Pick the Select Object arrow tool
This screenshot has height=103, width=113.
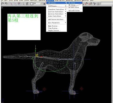point(24,4)
